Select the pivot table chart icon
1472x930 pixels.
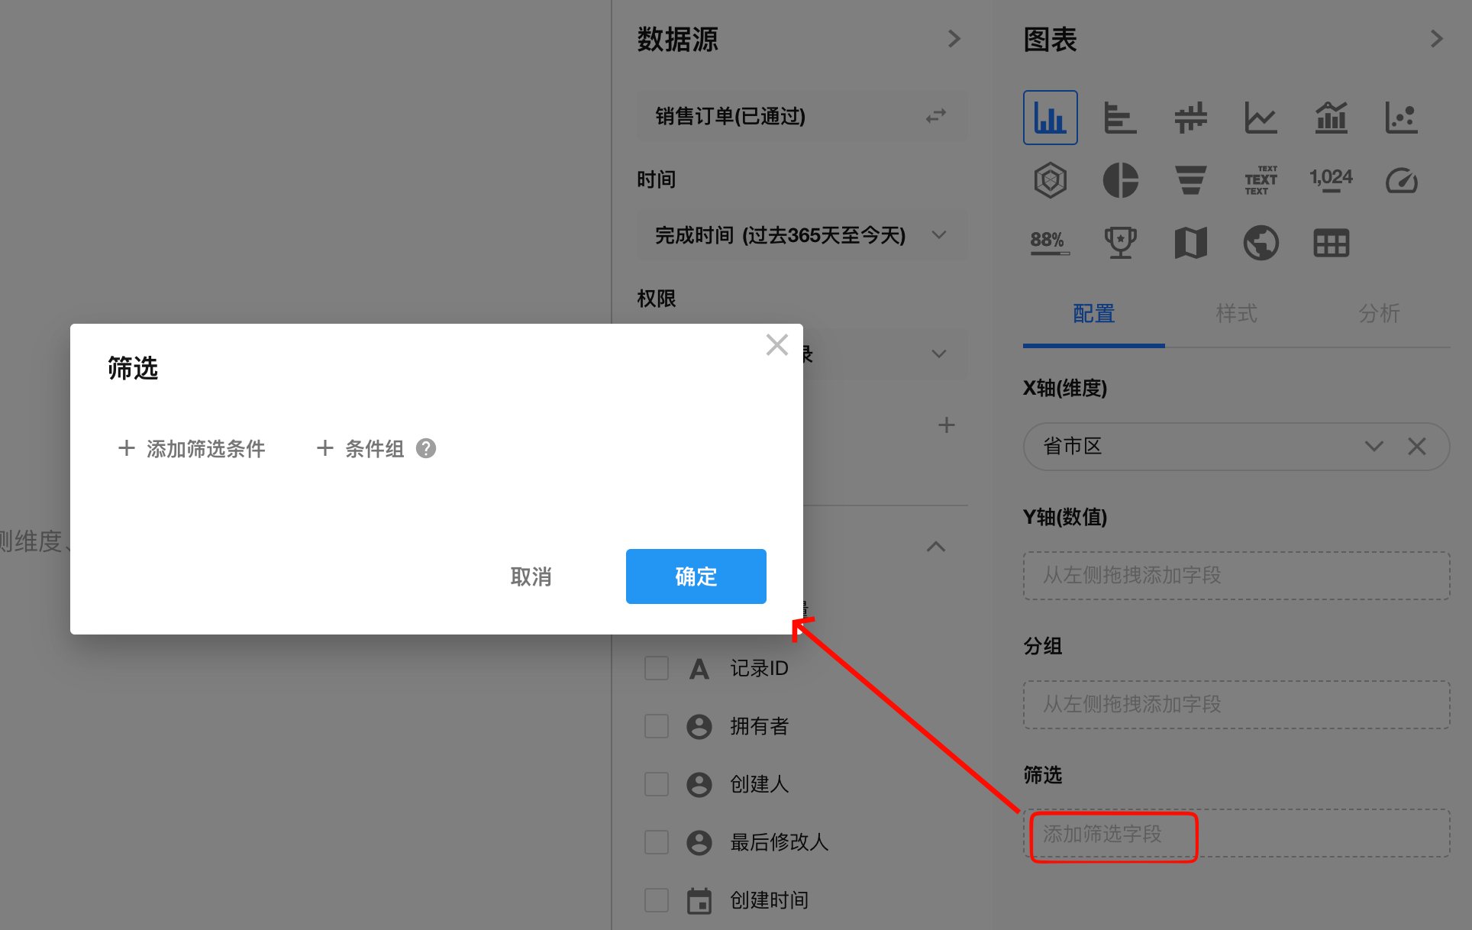click(1331, 244)
